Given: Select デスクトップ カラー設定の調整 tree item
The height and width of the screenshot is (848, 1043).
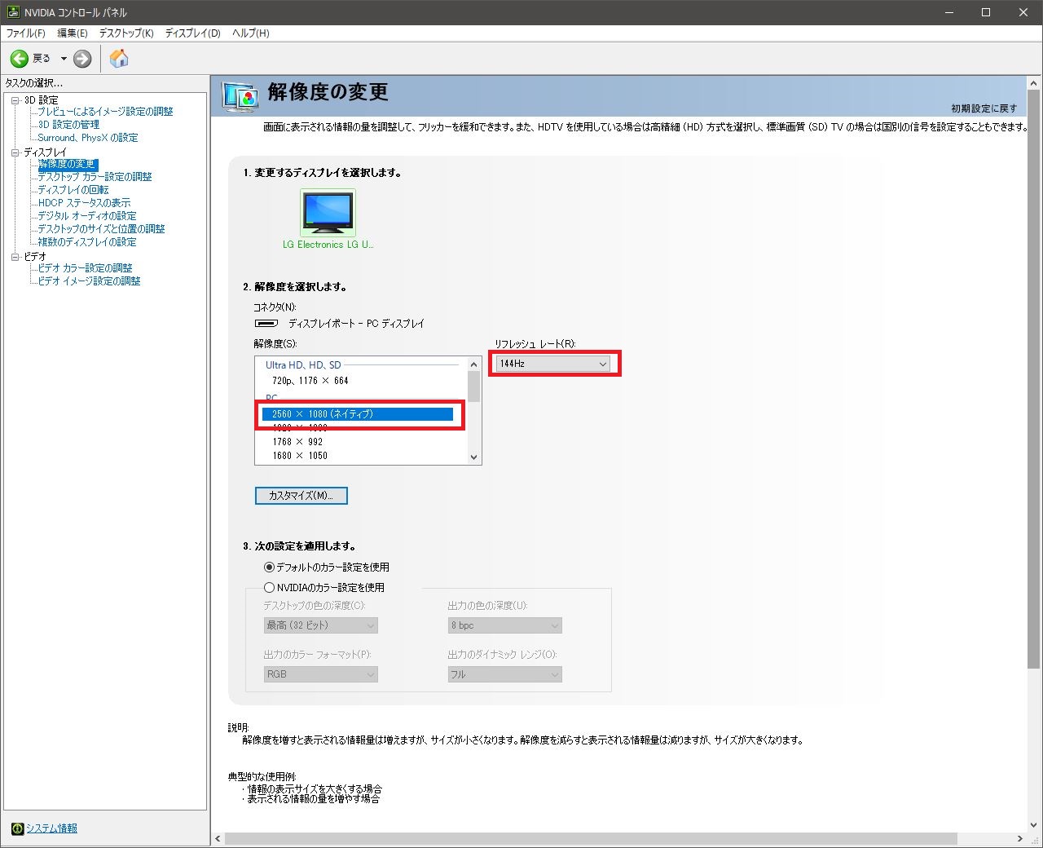Looking at the screenshot, I should pyautogui.click(x=95, y=177).
